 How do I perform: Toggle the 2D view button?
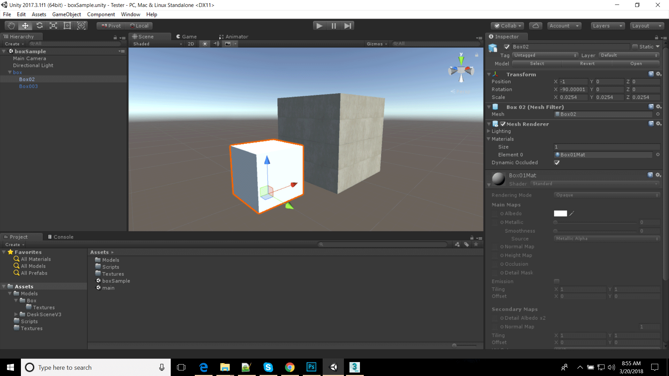191,44
